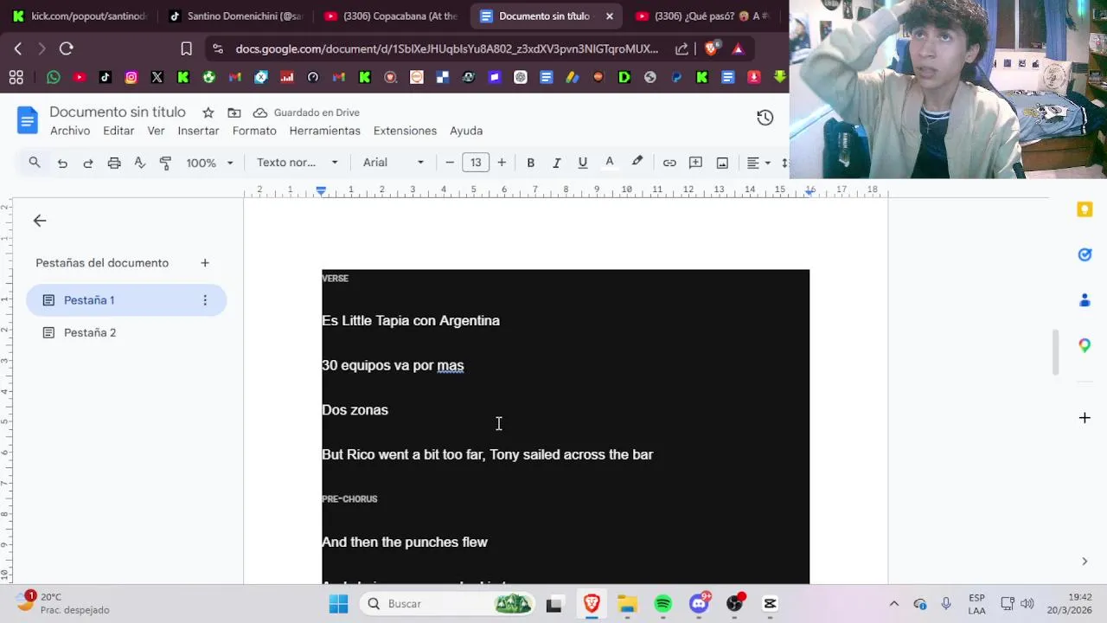Viewport: 1107px width, 623px height.
Task: Add a new document tab with plus
Action: point(205,263)
